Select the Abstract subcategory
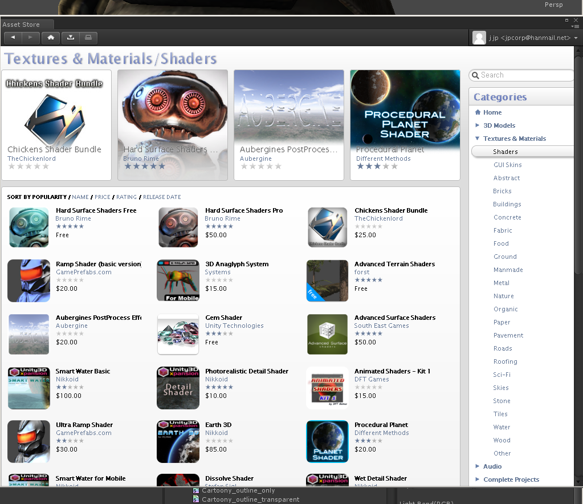Viewport: 583px width, 504px height. click(507, 178)
